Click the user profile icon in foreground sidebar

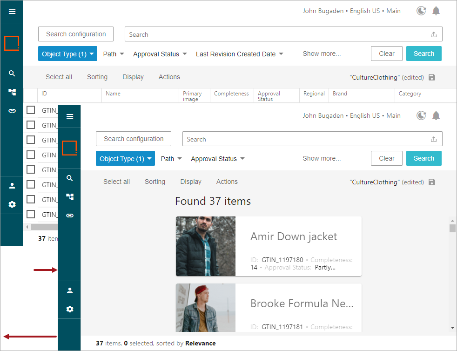click(x=70, y=290)
